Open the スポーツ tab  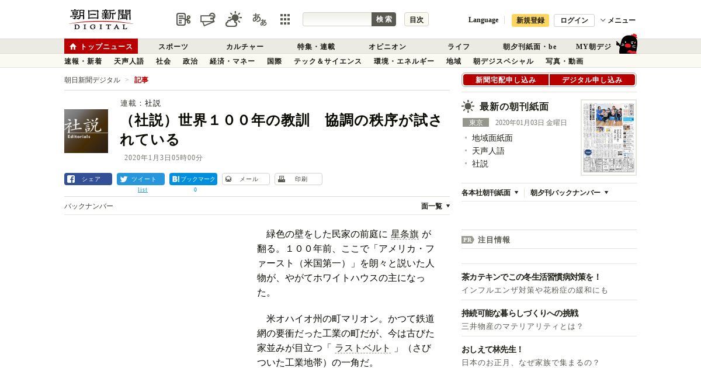coord(173,47)
